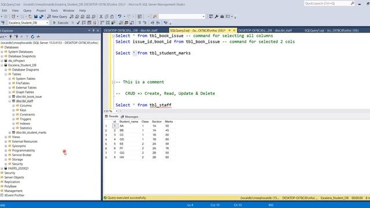Click the Connect plug icon in Object Explorer
This screenshot has width=370, height=208.
[x=10, y=36]
